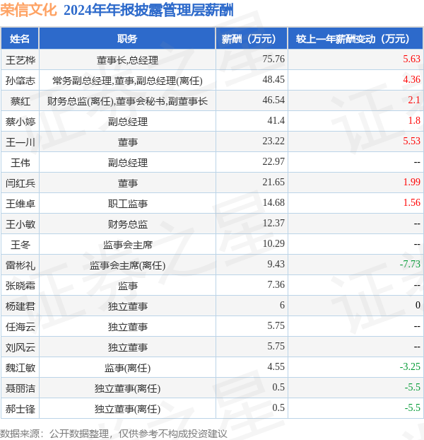The width and height of the screenshot is (424, 440).
Task: Select the name cell 刘风云
Action: 20,347
